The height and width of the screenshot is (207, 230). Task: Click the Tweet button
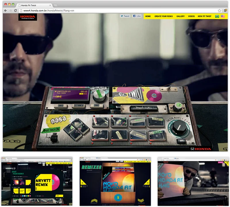[125, 16]
